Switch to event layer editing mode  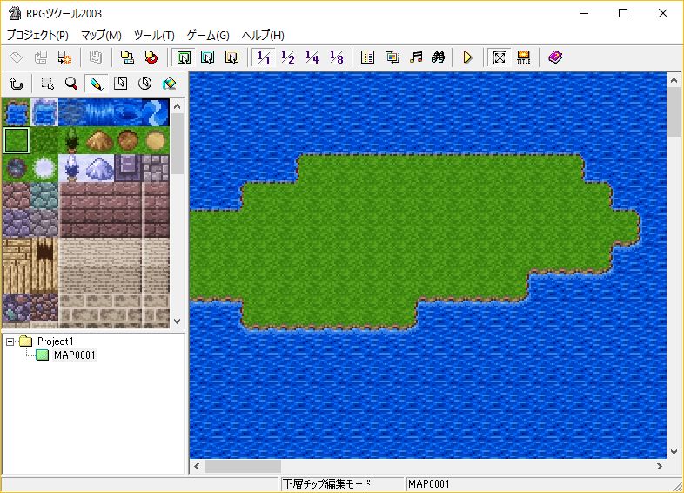pyautogui.click(x=231, y=57)
